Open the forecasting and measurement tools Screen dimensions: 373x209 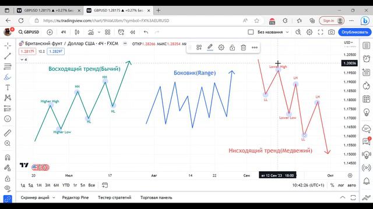8,109
